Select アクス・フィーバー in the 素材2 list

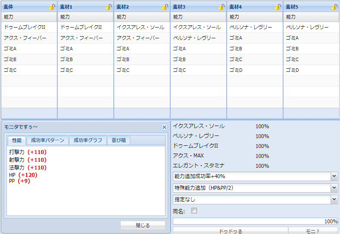(x=142, y=38)
